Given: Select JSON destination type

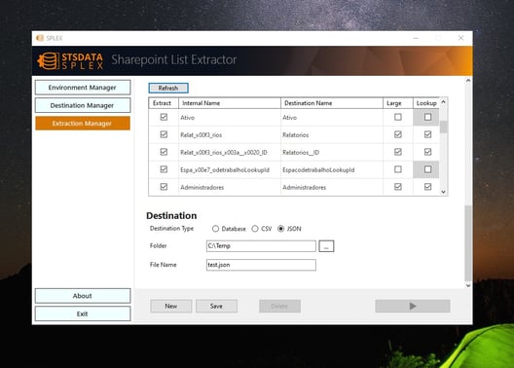Looking at the screenshot, I should click(x=281, y=229).
